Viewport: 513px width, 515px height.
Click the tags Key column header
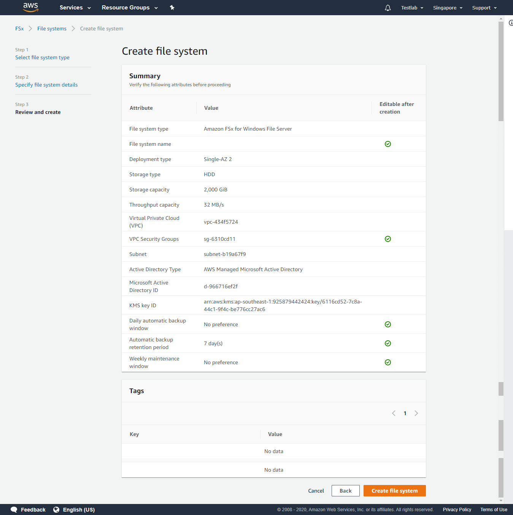click(x=134, y=434)
